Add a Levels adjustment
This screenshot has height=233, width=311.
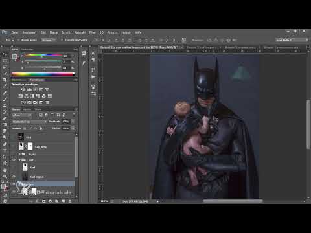29,89
